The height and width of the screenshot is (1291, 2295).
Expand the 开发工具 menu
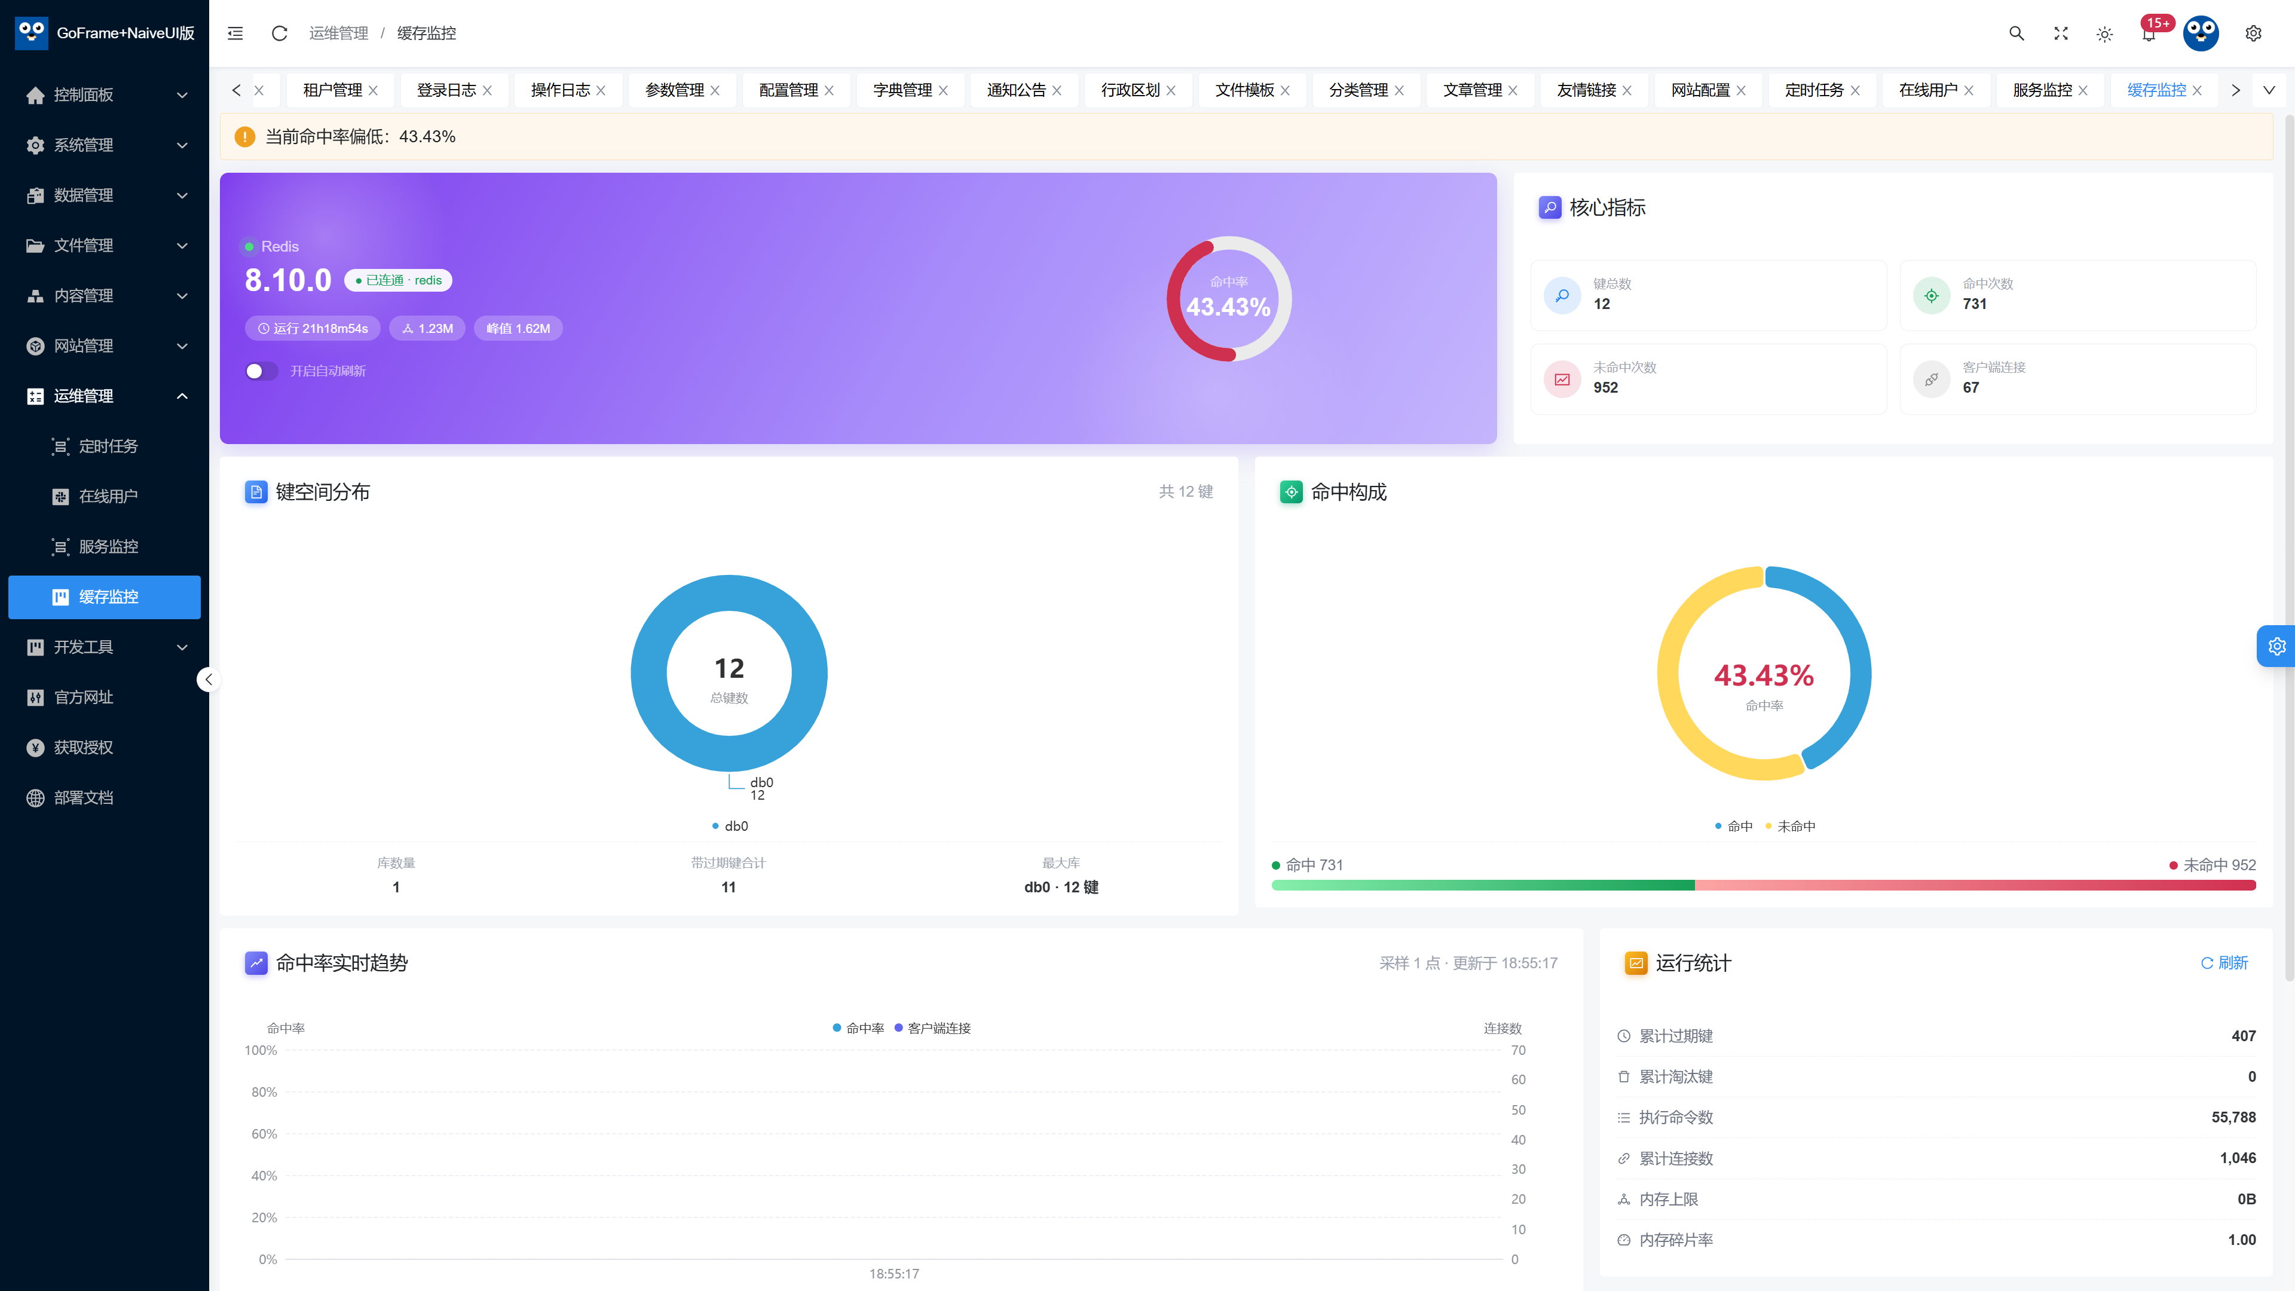(104, 647)
